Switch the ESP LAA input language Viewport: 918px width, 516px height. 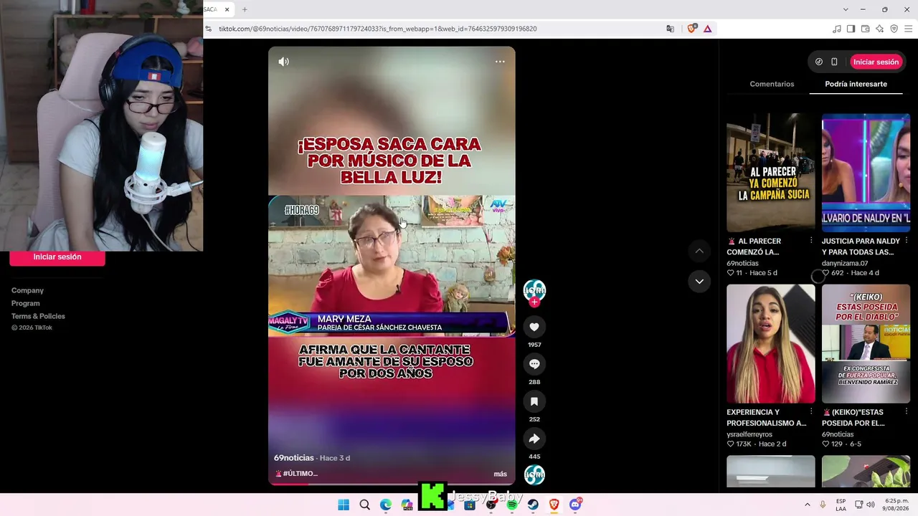pyautogui.click(x=841, y=505)
